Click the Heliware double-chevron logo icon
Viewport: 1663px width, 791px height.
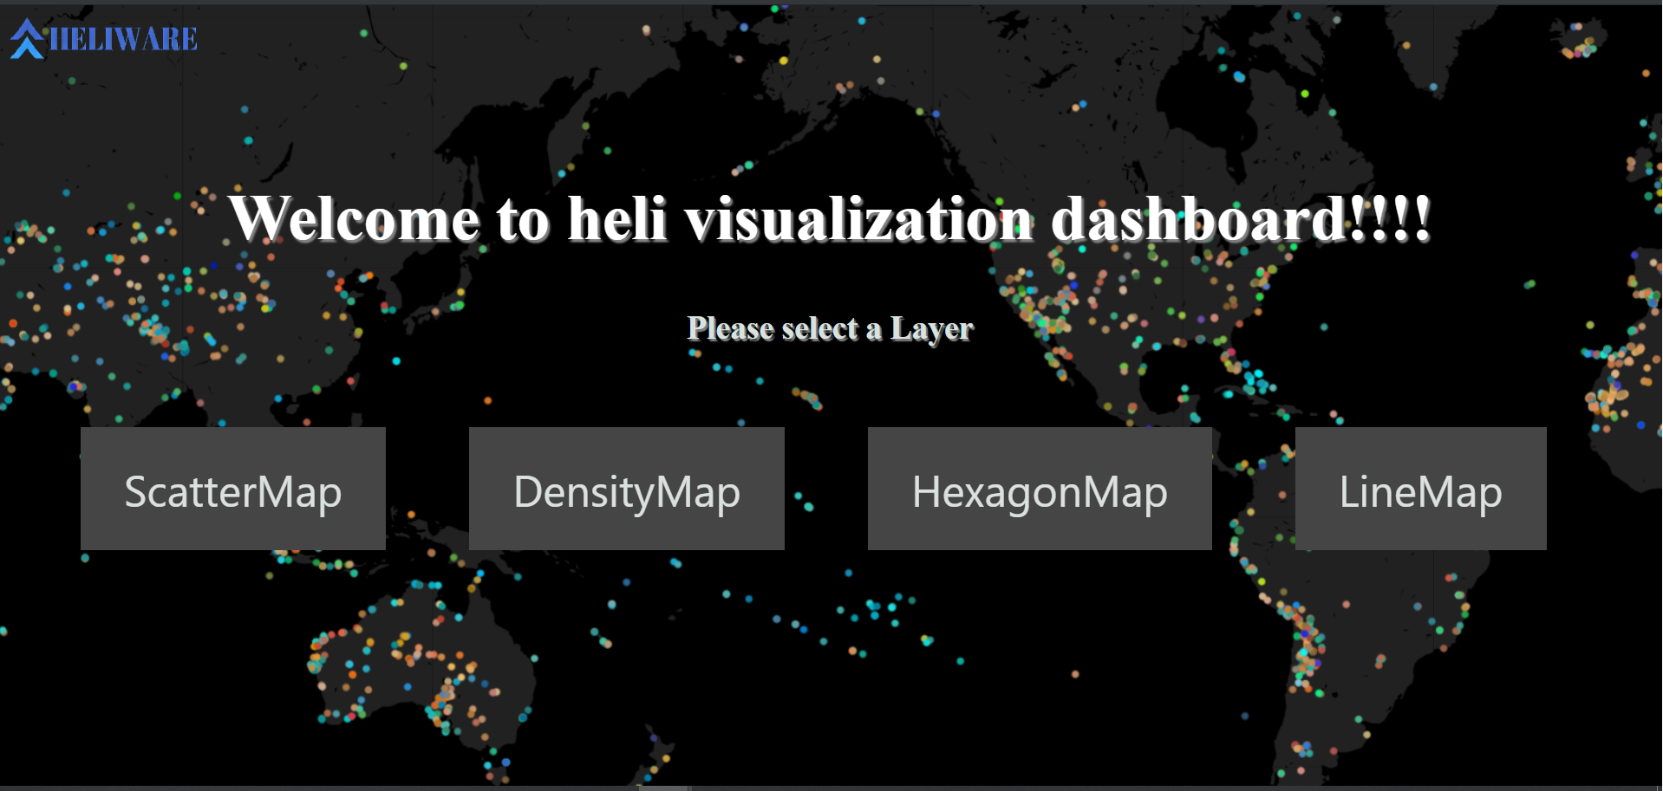tap(27, 39)
